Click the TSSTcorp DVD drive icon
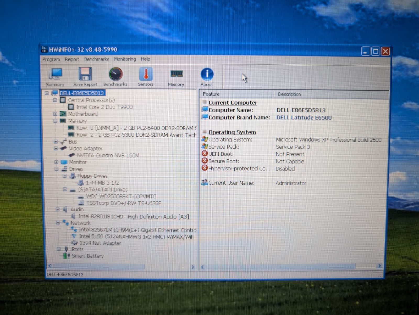The image size is (419, 315). point(81,203)
